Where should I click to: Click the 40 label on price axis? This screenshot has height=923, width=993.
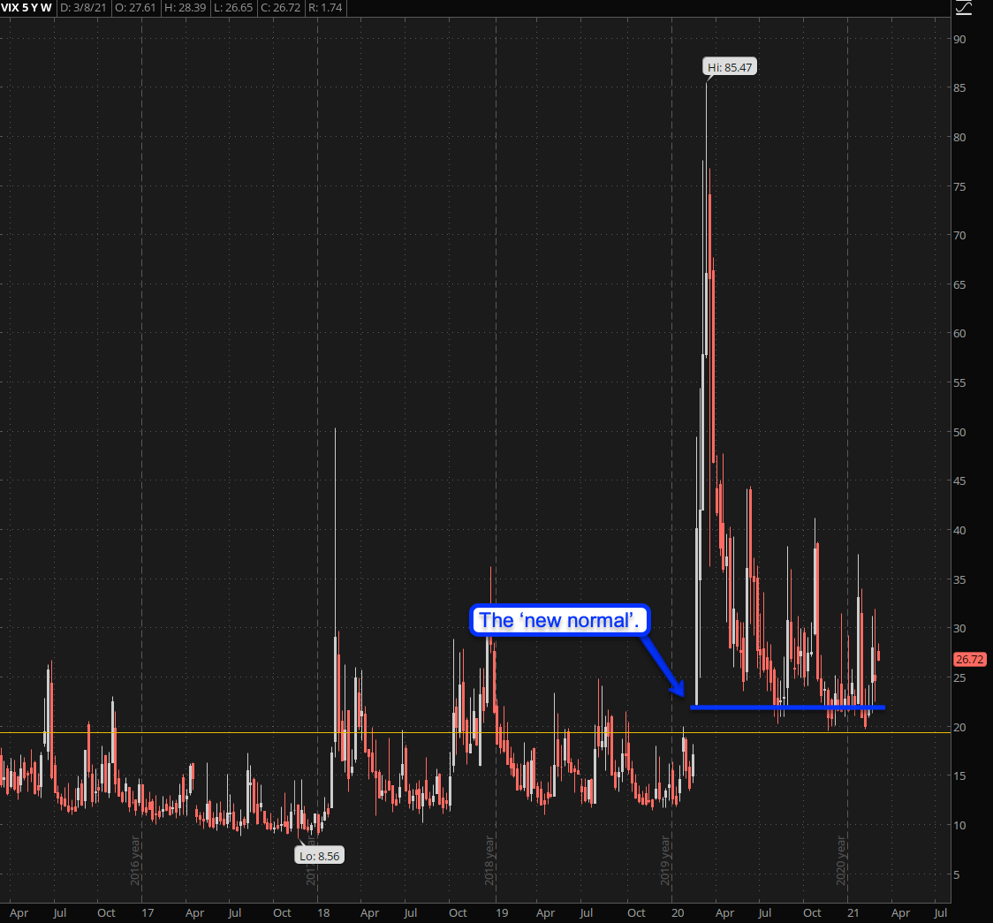click(960, 531)
